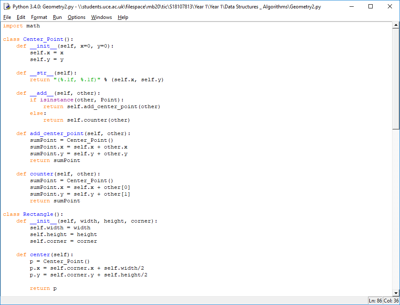The image size is (400, 305).
Task: Expand the Options menu
Action: point(77,17)
